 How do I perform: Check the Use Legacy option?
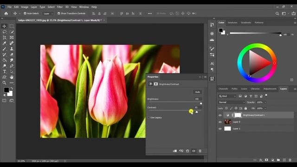[x=148, y=117]
